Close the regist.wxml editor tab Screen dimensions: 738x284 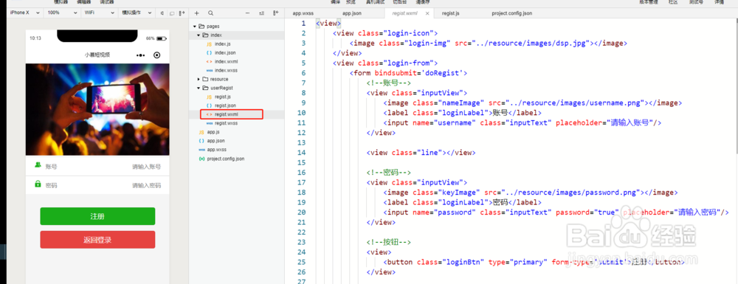(x=427, y=13)
